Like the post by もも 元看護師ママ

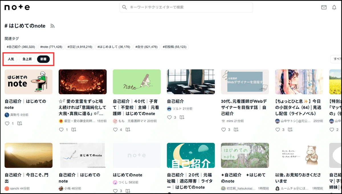click(x=115, y=130)
